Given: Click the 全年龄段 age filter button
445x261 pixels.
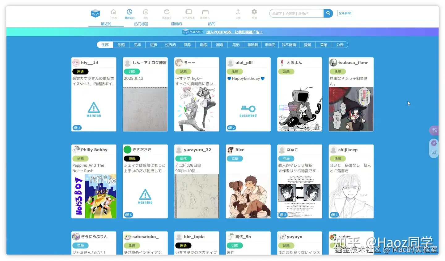Looking at the screenshot, I should tap(345, 13).
